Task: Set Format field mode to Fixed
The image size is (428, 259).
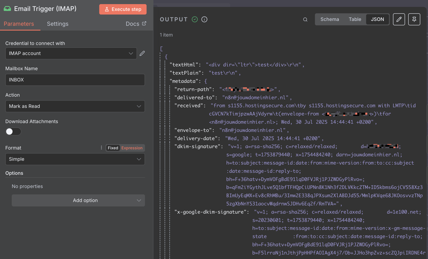Action: click(113, 148)
